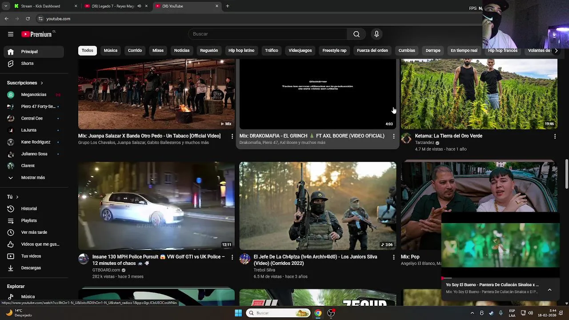This screenshot has height=320, width=569.
Task: Select the Cumbias filter chip
Action: pyautogui.click(x=407, y=51)
